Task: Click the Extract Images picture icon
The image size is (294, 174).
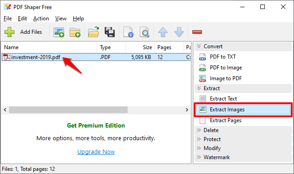Action: (203, 109)
